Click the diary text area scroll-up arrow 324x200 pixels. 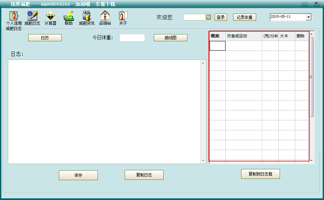tap(203, 63)
